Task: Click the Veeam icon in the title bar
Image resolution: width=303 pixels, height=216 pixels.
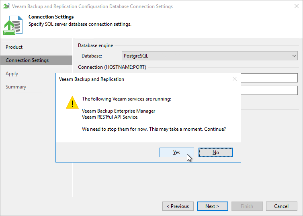Action: pos(6,6)
